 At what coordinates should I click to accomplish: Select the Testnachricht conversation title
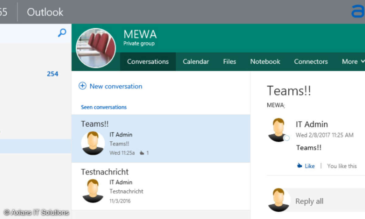click(105, 172)
